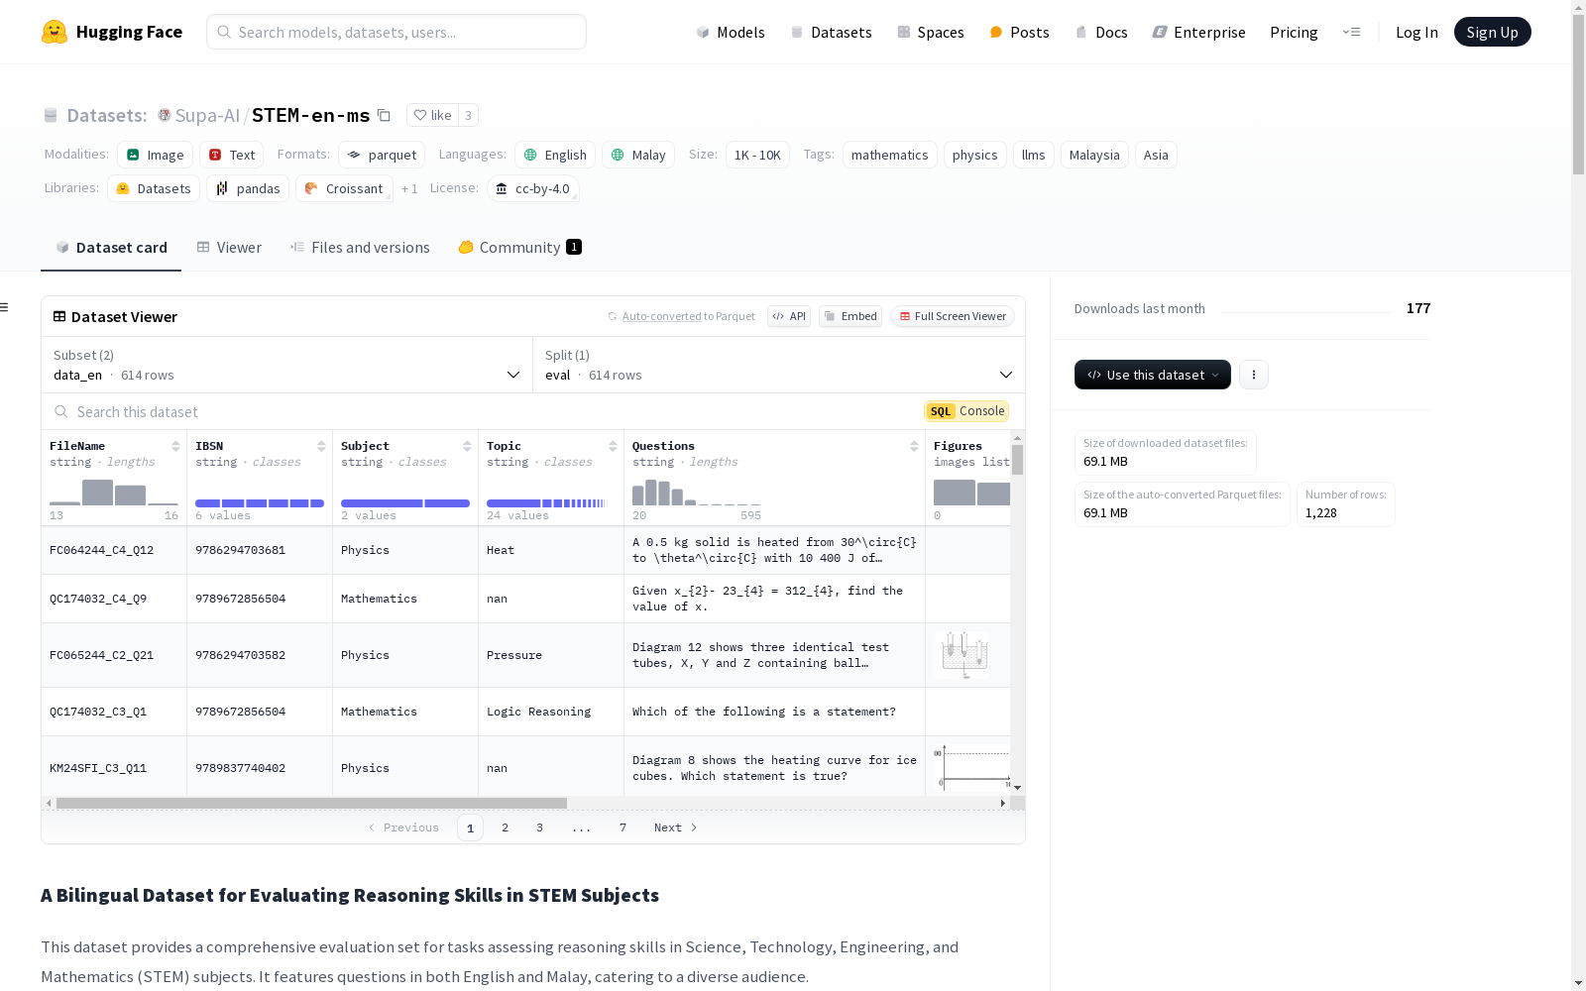Click the Malaysia tag
Screen dimensions: 1586x991
[x=1094, y=155]
